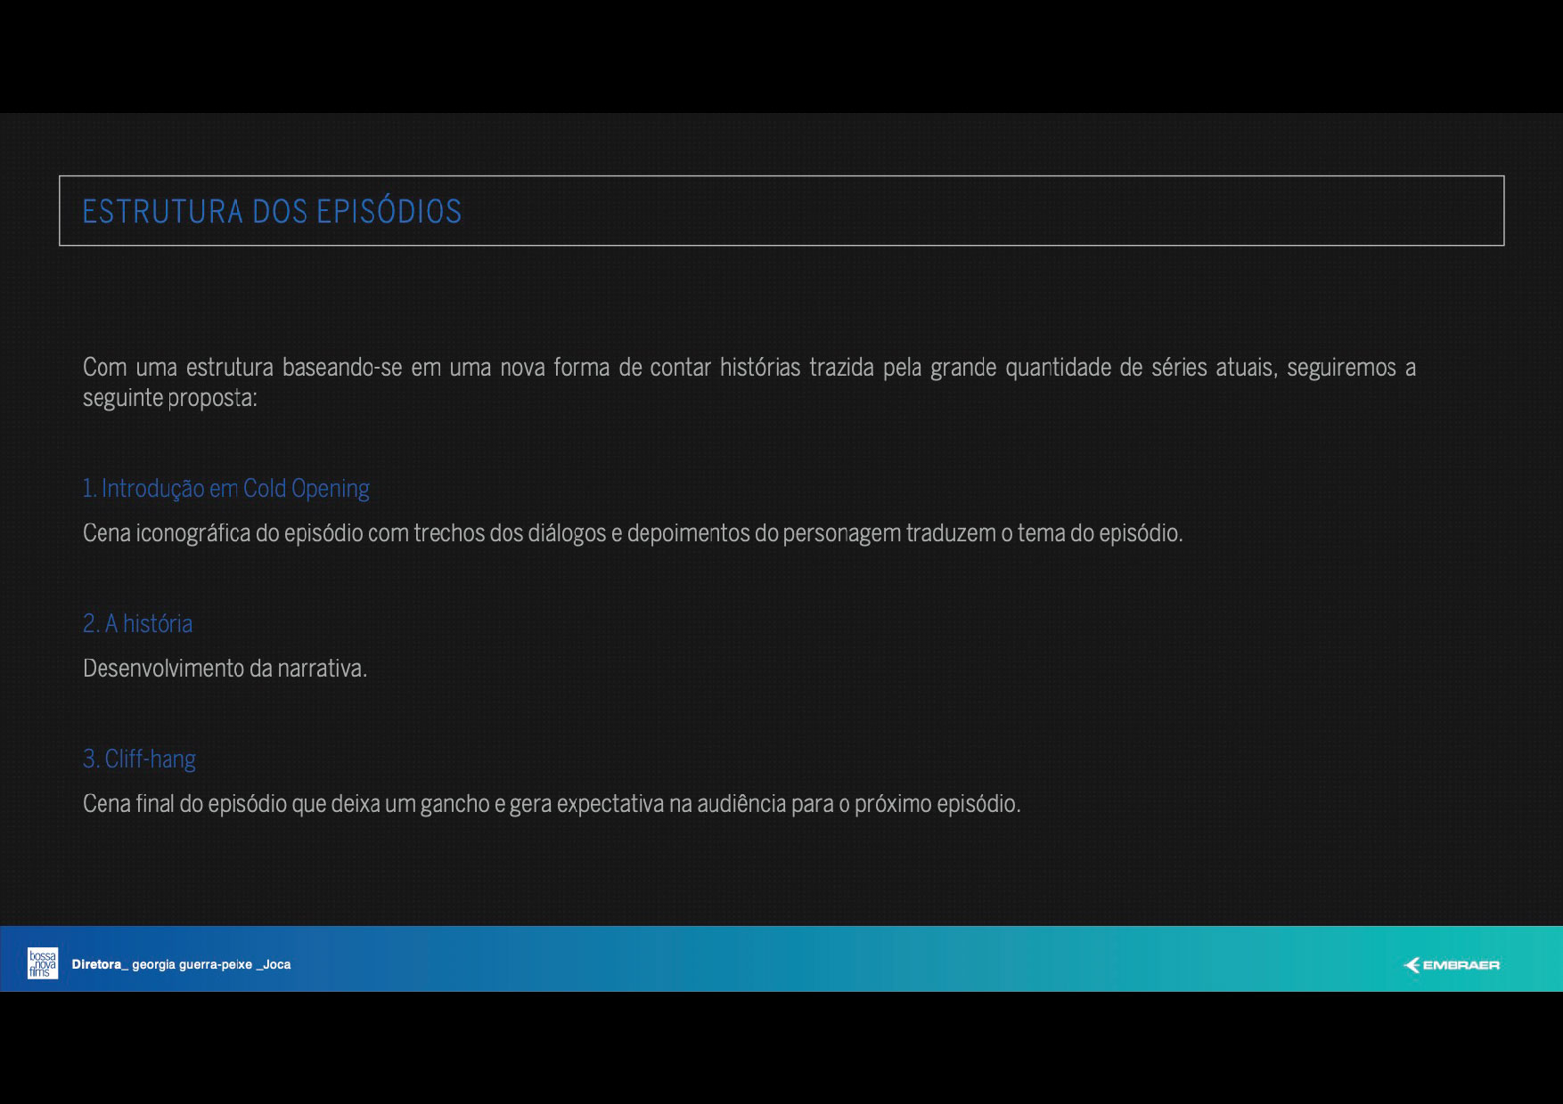Click the bossa nova films logo
Image resolution: width=1563 pixels, height=1104 pixels.
[x=43, y=963]
